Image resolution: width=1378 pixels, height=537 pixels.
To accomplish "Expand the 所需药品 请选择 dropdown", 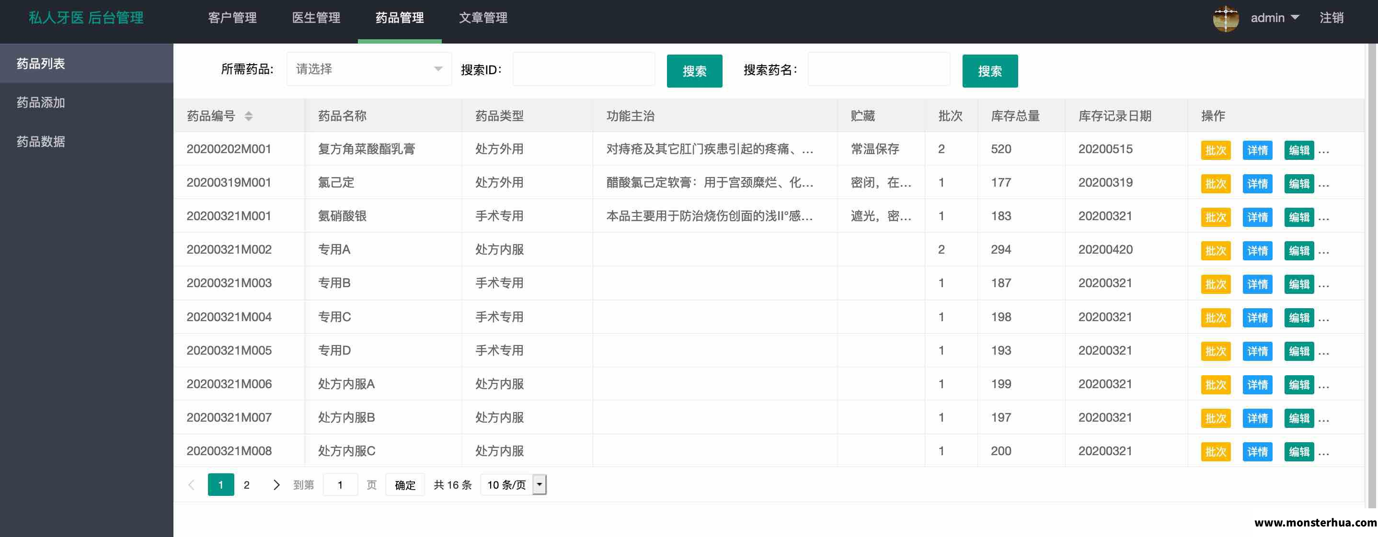I will click(369, 69).
